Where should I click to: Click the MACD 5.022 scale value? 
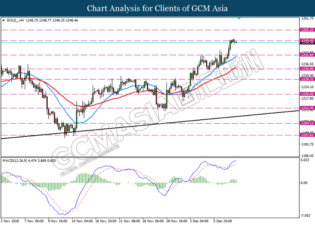pyautogui.click(x=305, y=160)
